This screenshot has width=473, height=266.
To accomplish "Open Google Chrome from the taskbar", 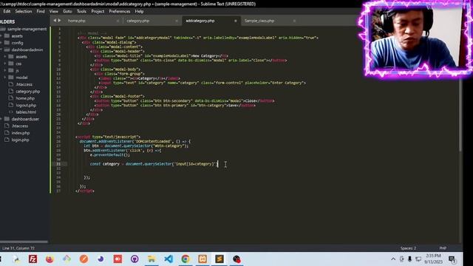I will [186, 259].
